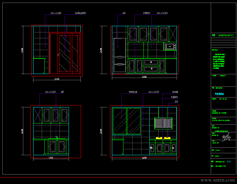Select the left pane of the hatched window
The width and height of the screenshot is (237, 184).
click(119, 121)
